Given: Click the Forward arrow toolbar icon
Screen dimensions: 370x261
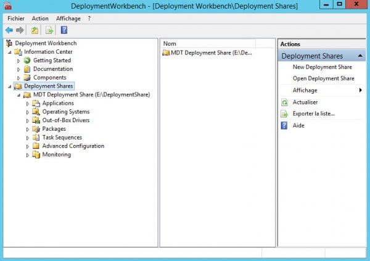Looking at the screenshot, I should [20, 30].
